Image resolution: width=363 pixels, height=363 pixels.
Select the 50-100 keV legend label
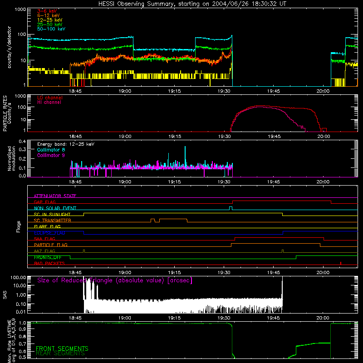tap(51, 29)
